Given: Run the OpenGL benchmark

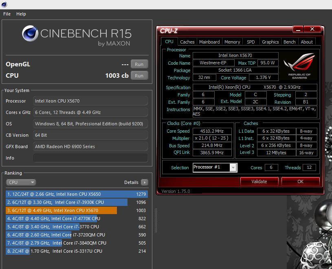Looking at the screenshot, I should [x=139, y=64].
